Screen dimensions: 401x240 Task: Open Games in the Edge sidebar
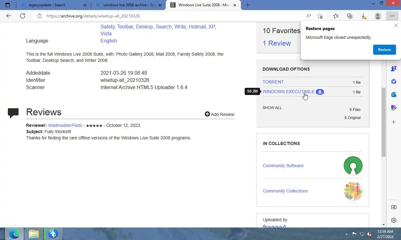tap(394, 68)
